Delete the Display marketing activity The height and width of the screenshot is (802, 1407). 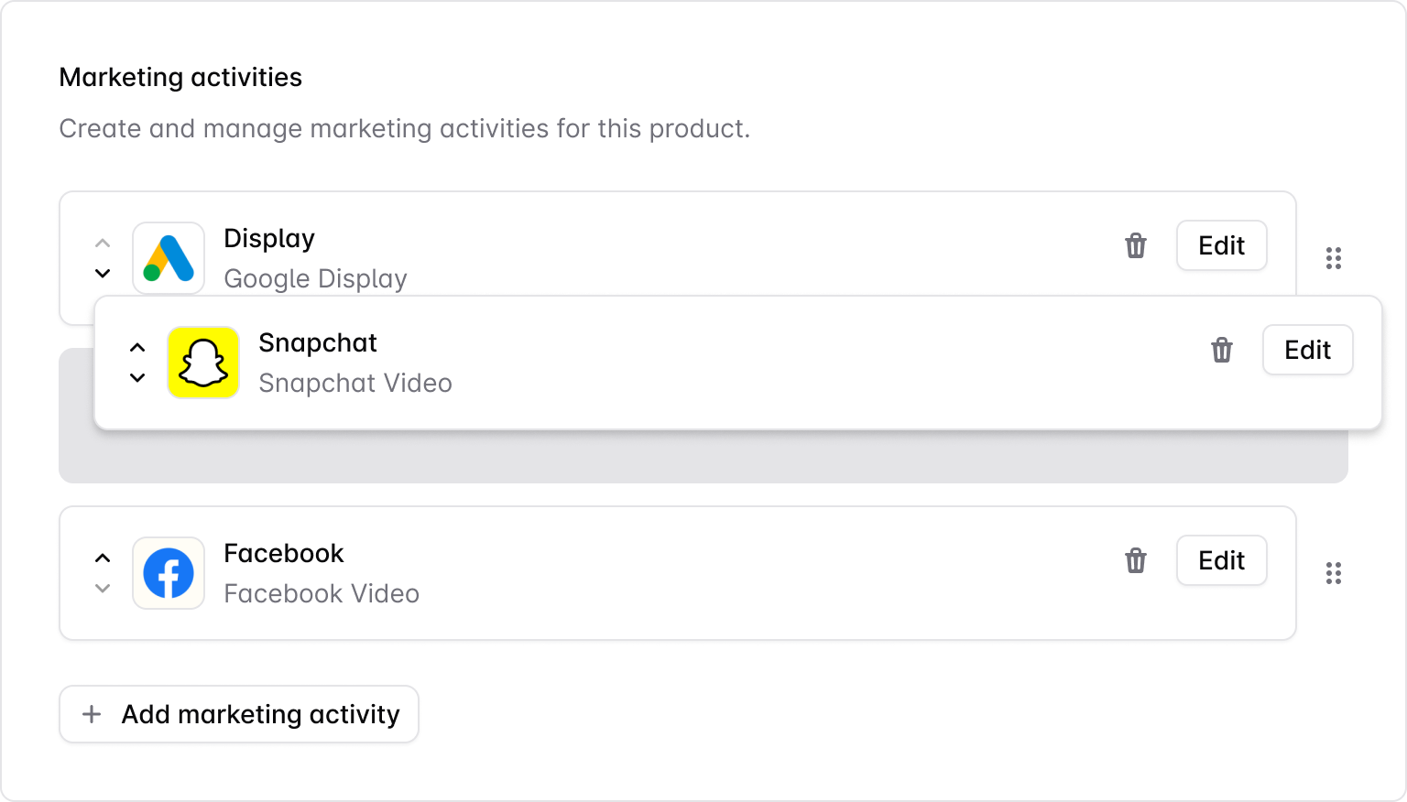1135,245
